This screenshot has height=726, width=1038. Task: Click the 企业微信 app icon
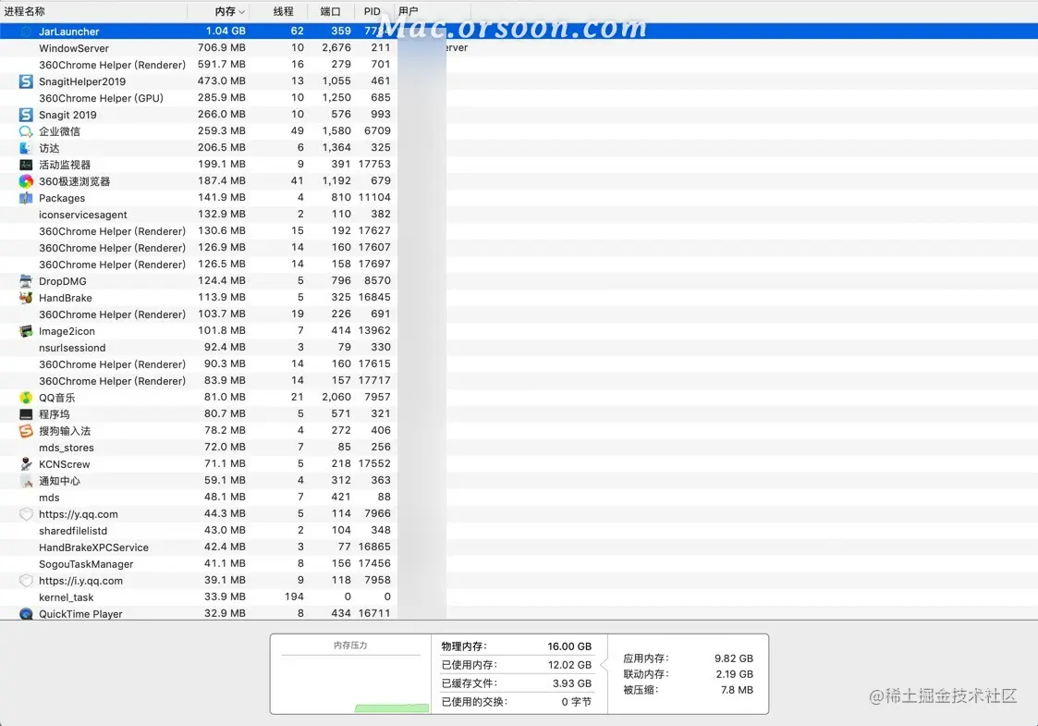tap(26, 131)
